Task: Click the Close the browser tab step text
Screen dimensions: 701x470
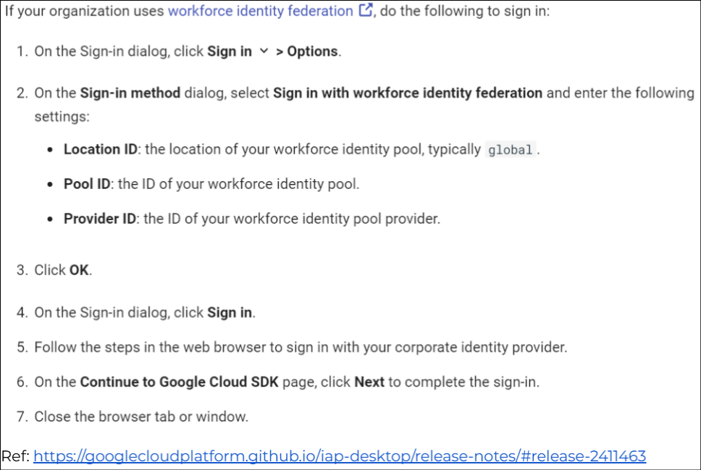Action: [x=141, y=416]
